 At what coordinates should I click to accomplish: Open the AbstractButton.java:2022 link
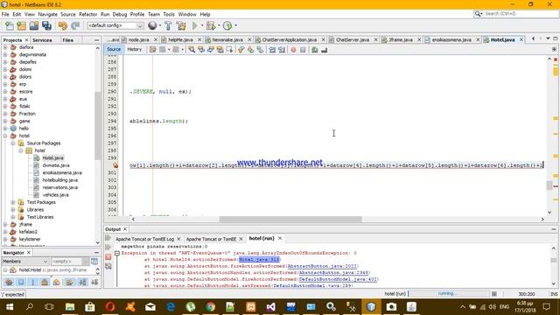click(x=322, y=266)
